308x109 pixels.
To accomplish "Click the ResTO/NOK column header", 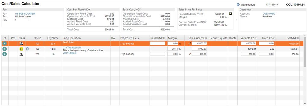I will (x=158, y=38).
